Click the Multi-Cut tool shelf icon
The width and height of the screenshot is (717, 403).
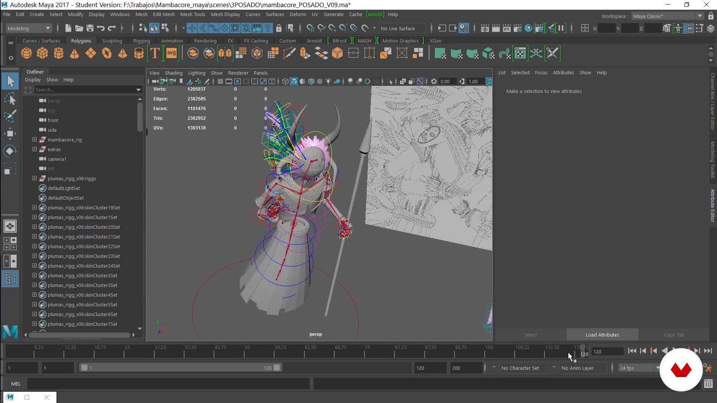pos(289,53)
